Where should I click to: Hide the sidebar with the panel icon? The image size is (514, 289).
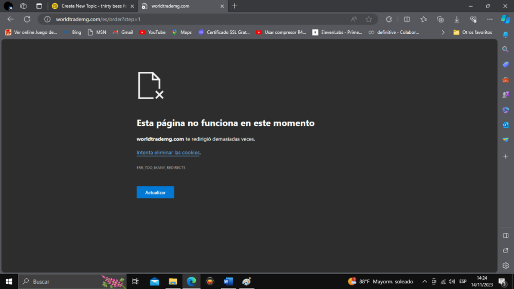tap(505, 236)
